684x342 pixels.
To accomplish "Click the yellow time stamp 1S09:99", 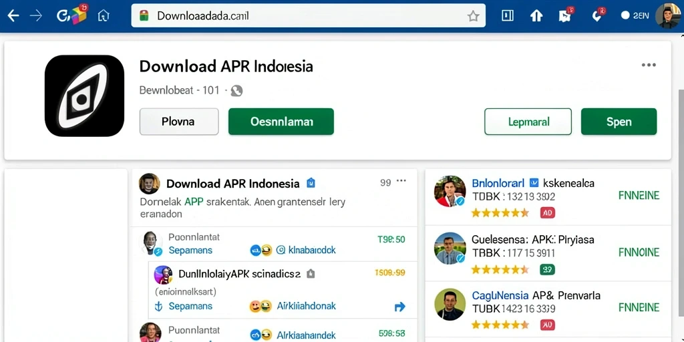I will [x=390, y=273].
